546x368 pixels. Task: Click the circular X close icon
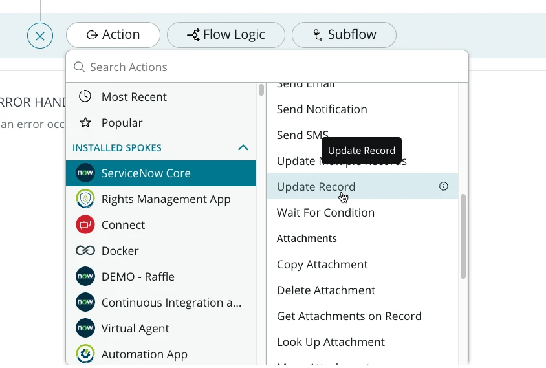[40, 36]
